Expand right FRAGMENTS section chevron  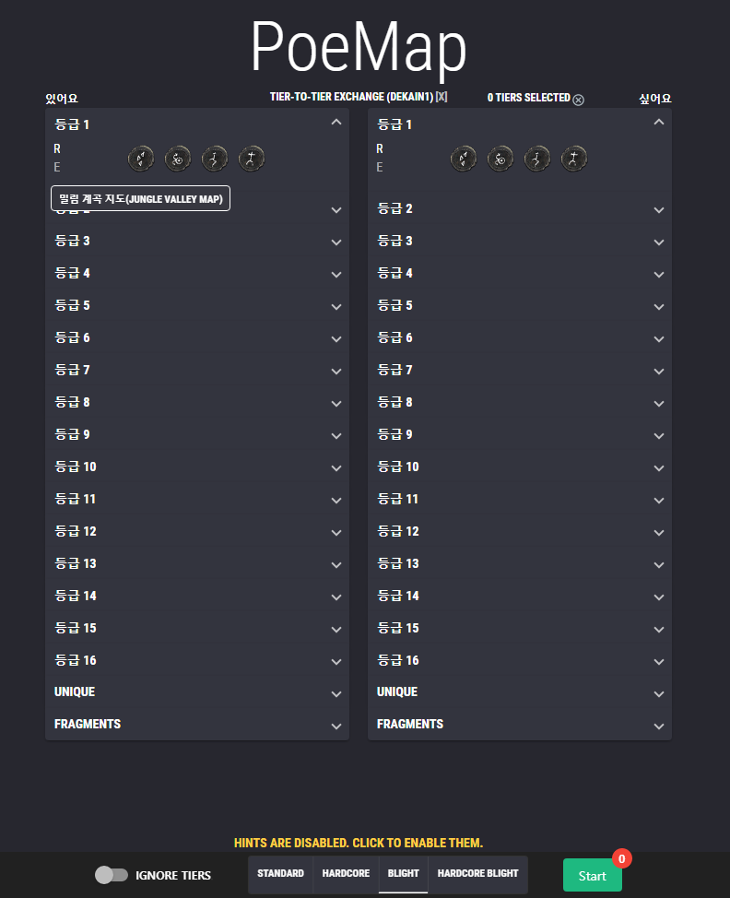click(659, 727)
